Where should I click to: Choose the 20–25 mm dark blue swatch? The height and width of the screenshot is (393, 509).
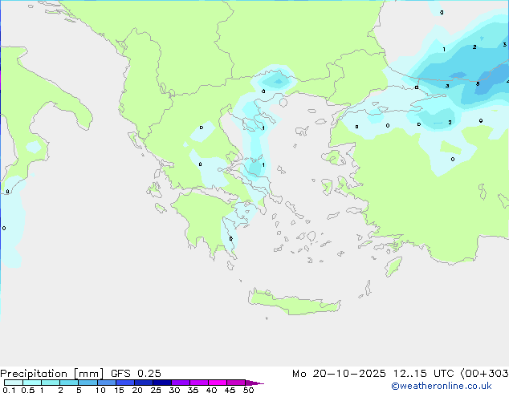[143, 383]
